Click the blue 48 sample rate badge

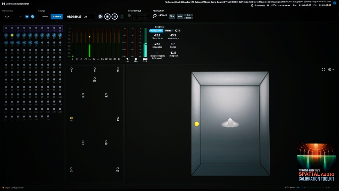(x=27, y=17)
